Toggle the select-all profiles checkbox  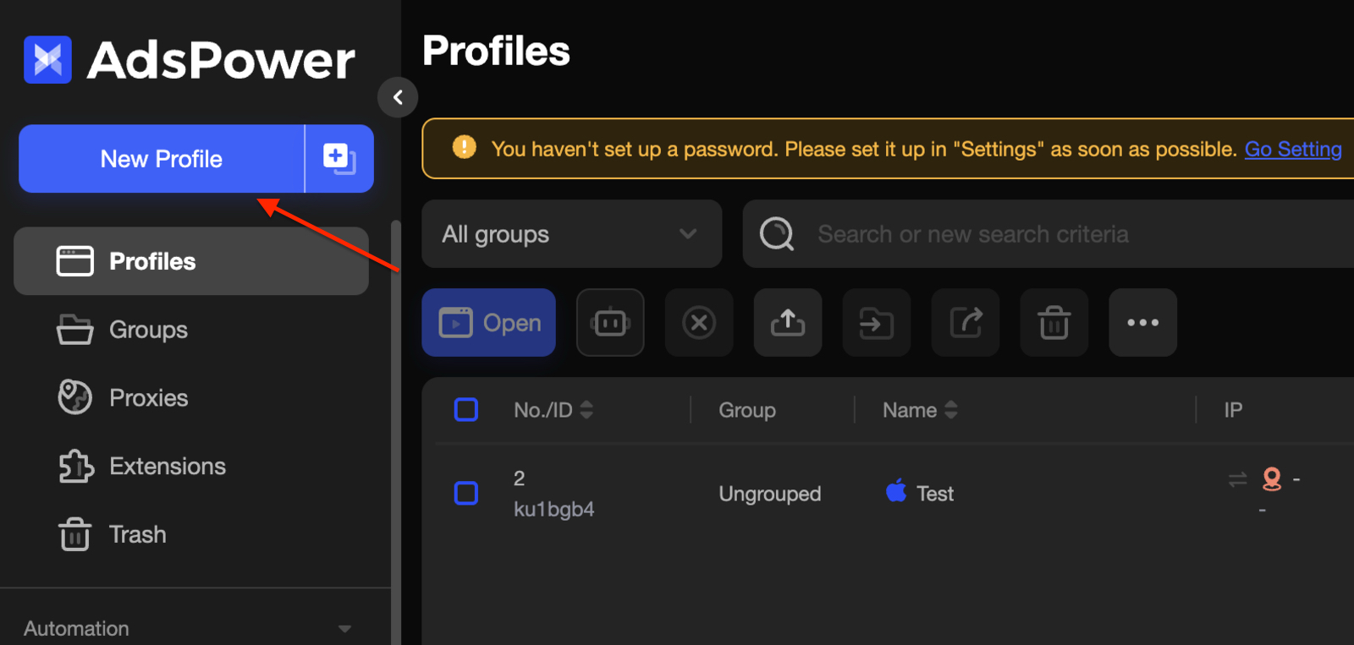[466, 410]
